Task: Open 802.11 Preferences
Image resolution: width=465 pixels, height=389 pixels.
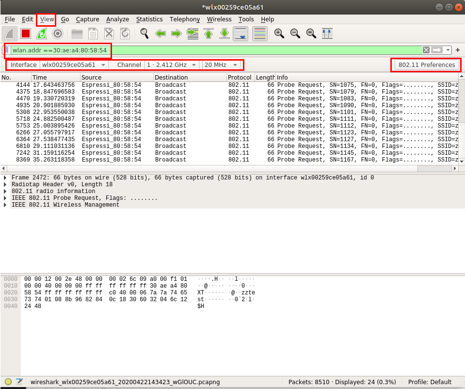Action: pos(426,65)
